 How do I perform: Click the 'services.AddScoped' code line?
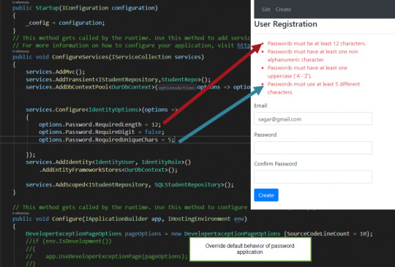pyautogui.click(x=129, y=184)
